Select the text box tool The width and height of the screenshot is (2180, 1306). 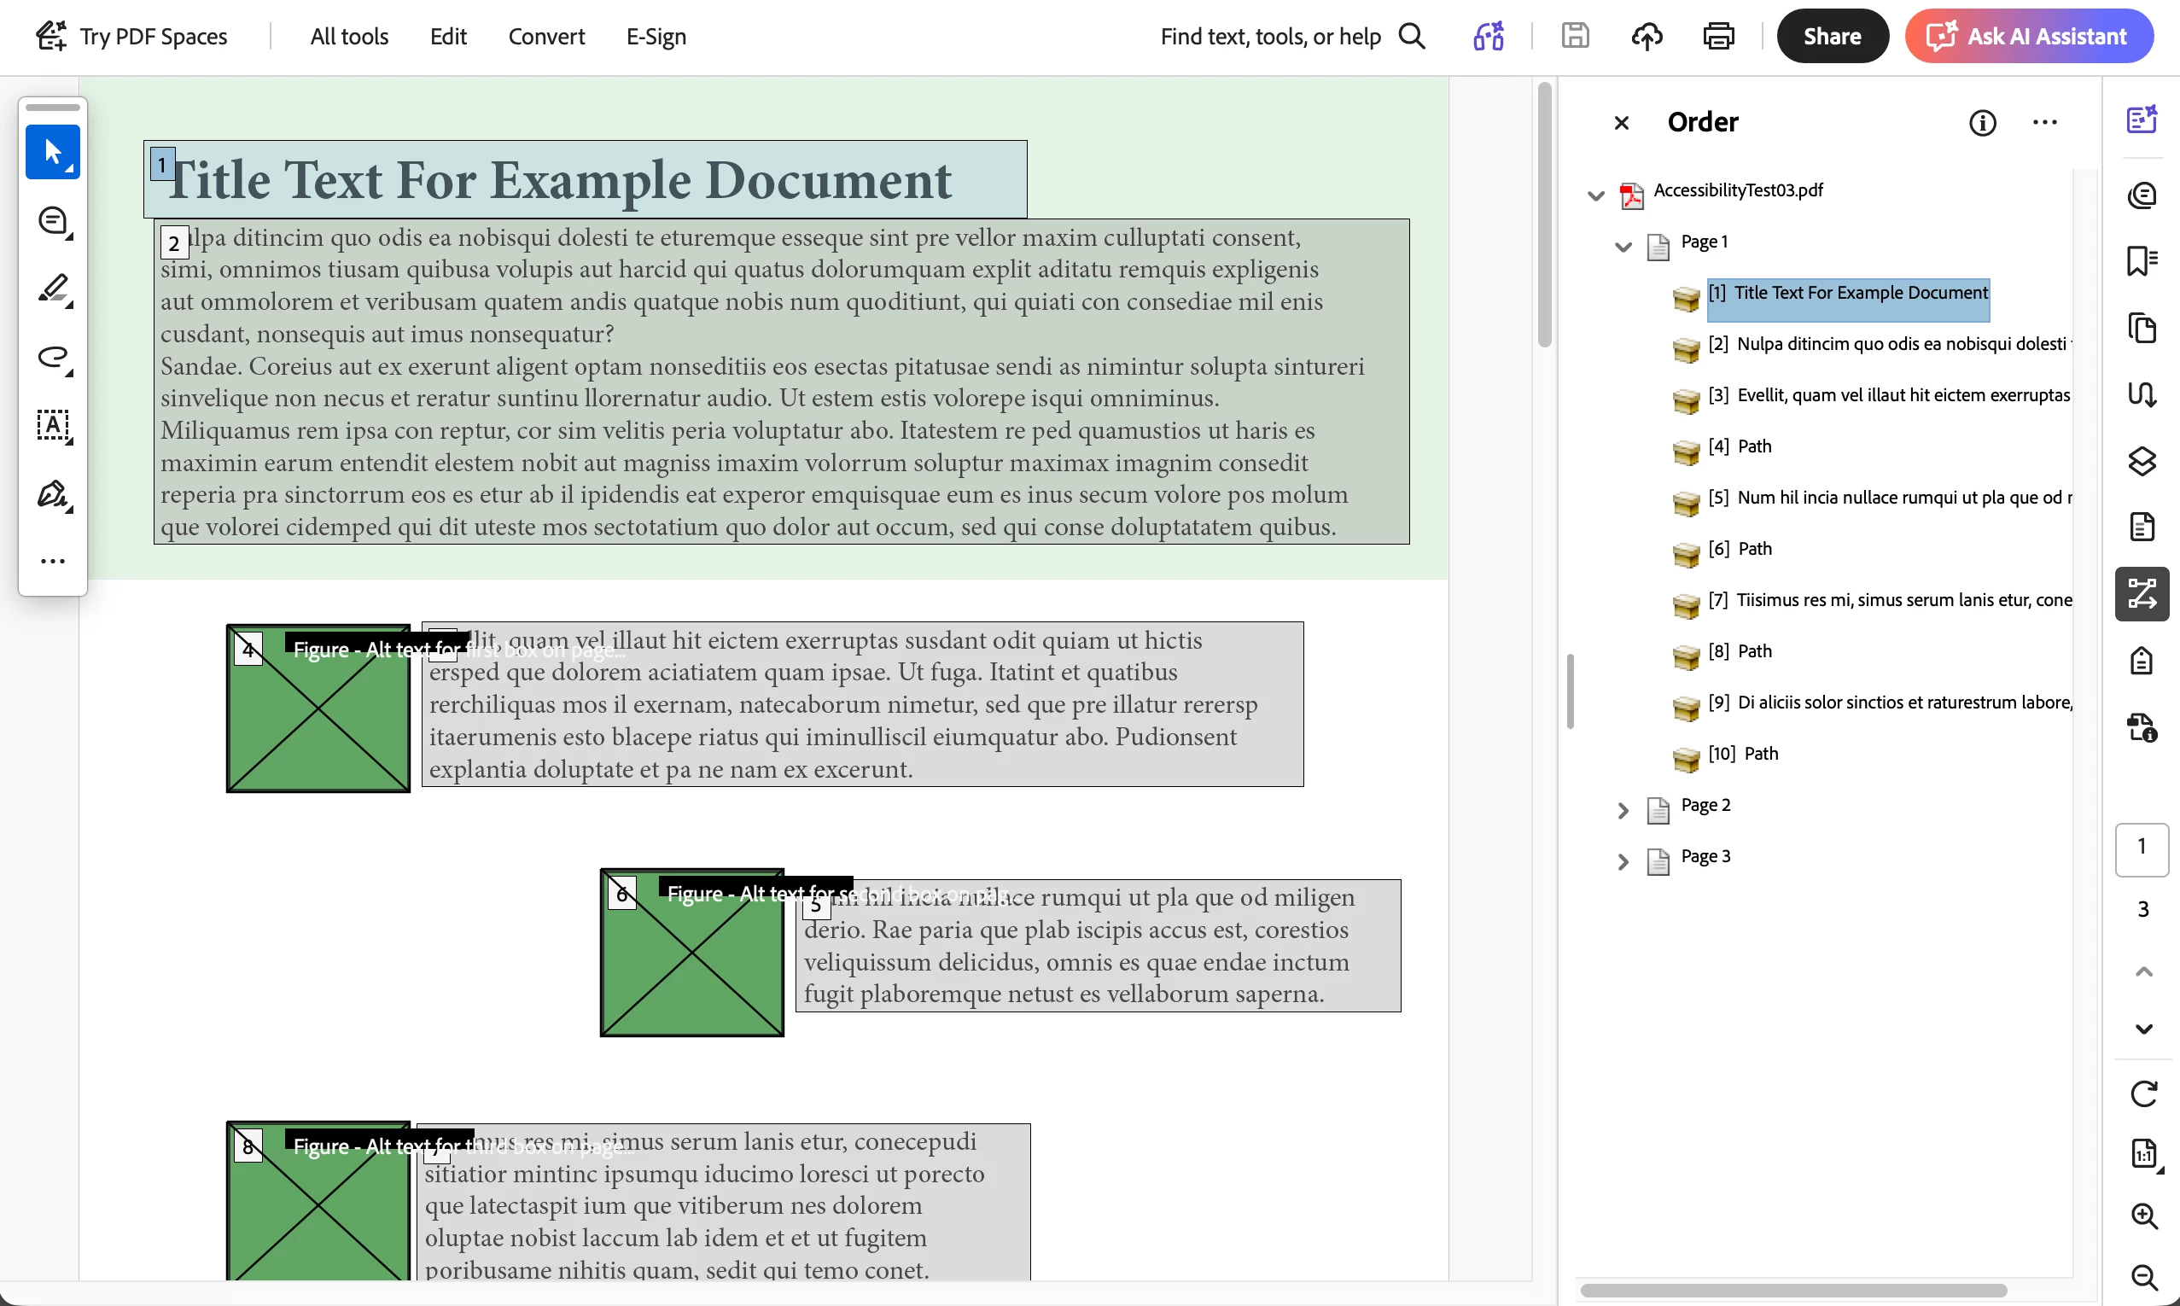[52, 426]
